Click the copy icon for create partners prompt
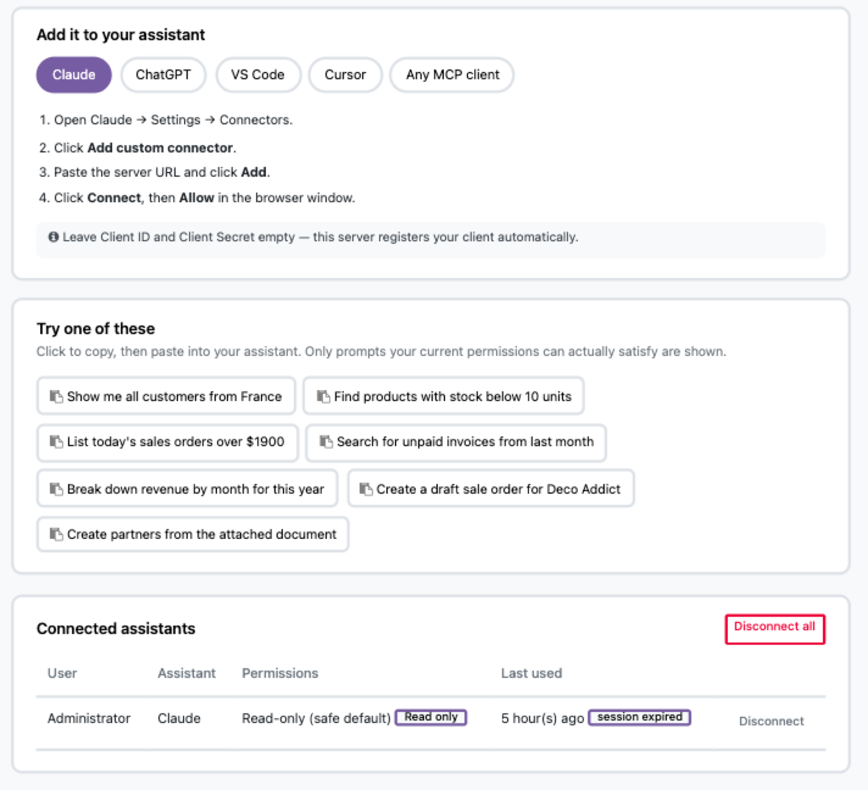Viewport: 868px width, 790px height. pos(56,535)
